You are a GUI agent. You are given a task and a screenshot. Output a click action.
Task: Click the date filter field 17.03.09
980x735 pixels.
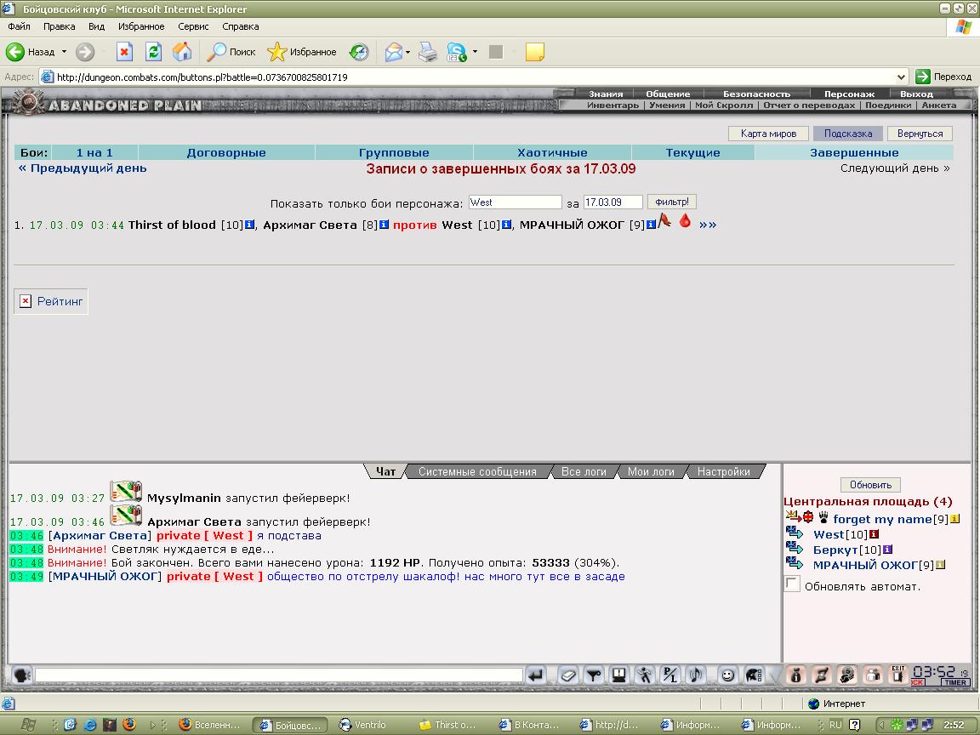coord(612,202)
